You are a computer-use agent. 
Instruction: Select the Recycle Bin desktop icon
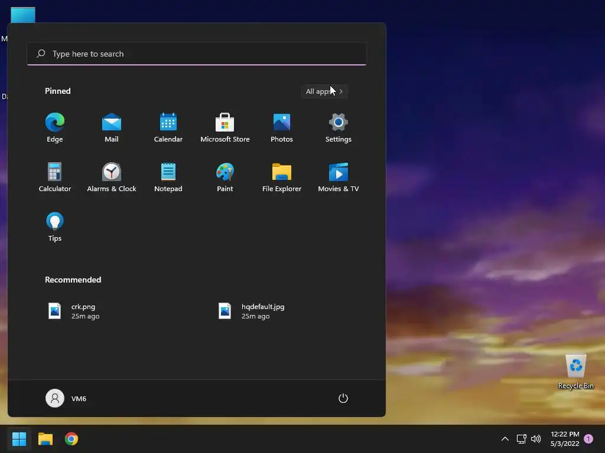point(575,372)
